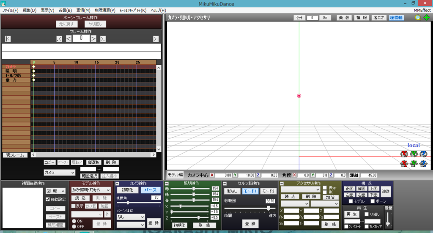This screenshot has height=233, width=433.
Task: Go to next keyframe
Action: (x=103, y=39)
